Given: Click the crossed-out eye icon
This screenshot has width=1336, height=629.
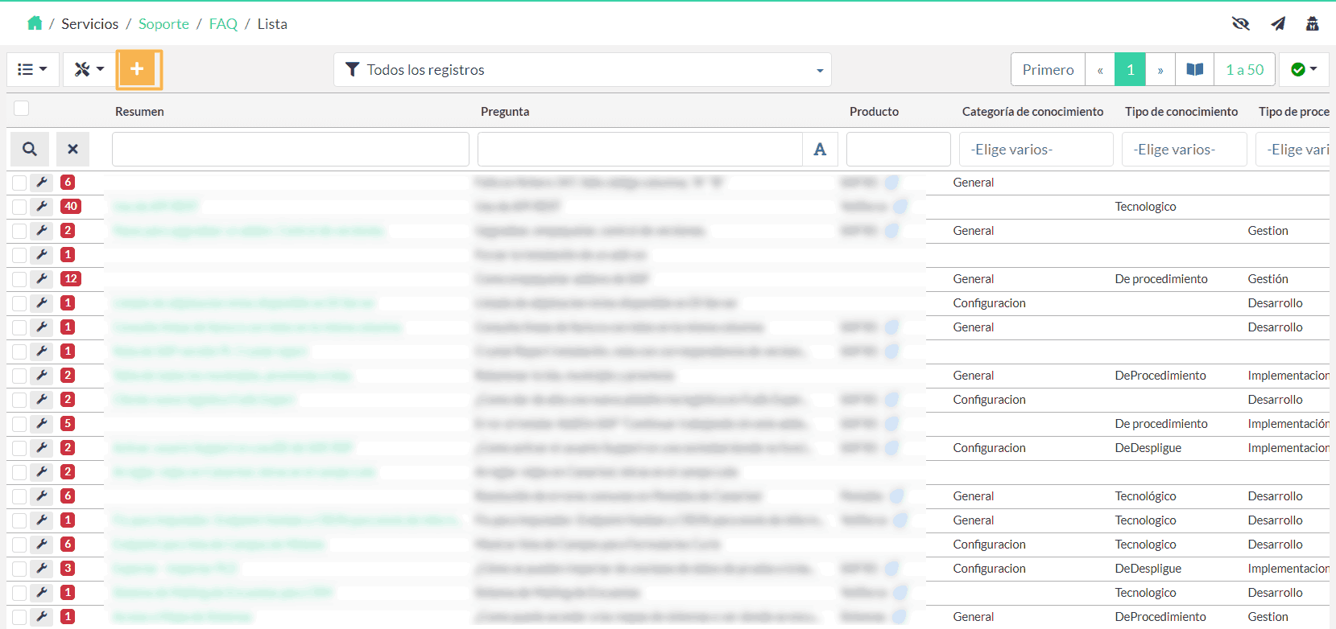Looking at the screenshot, I should pyautogui.click(x=1240, y=23).
